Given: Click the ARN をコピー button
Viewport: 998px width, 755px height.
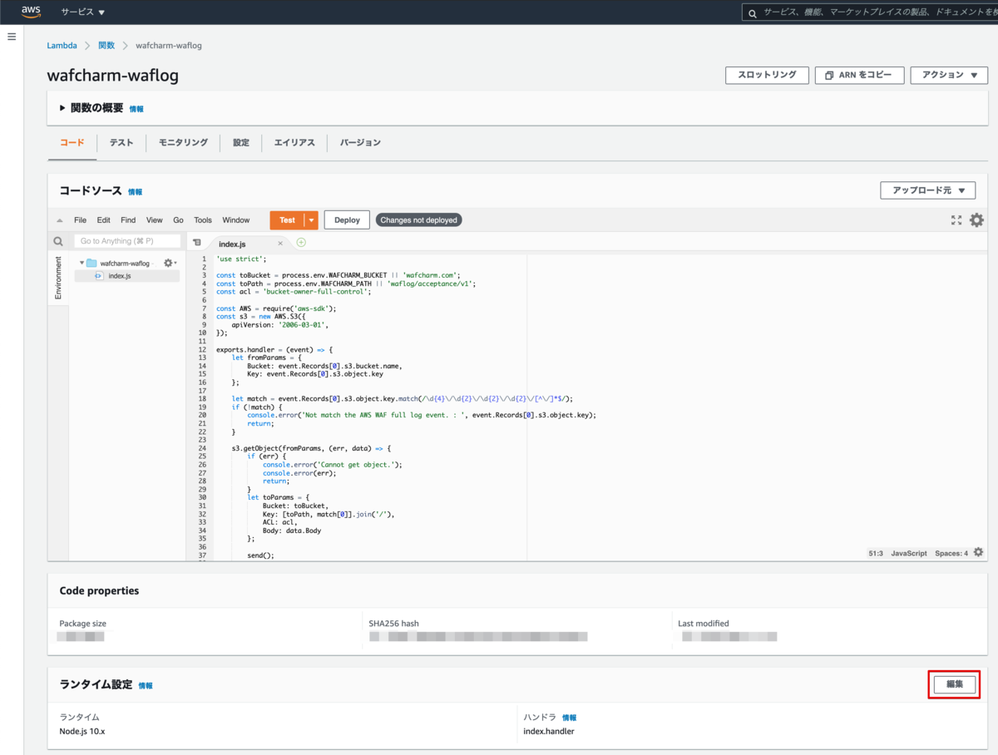Looking at the screenshot, I should click(x=859, y=75).
